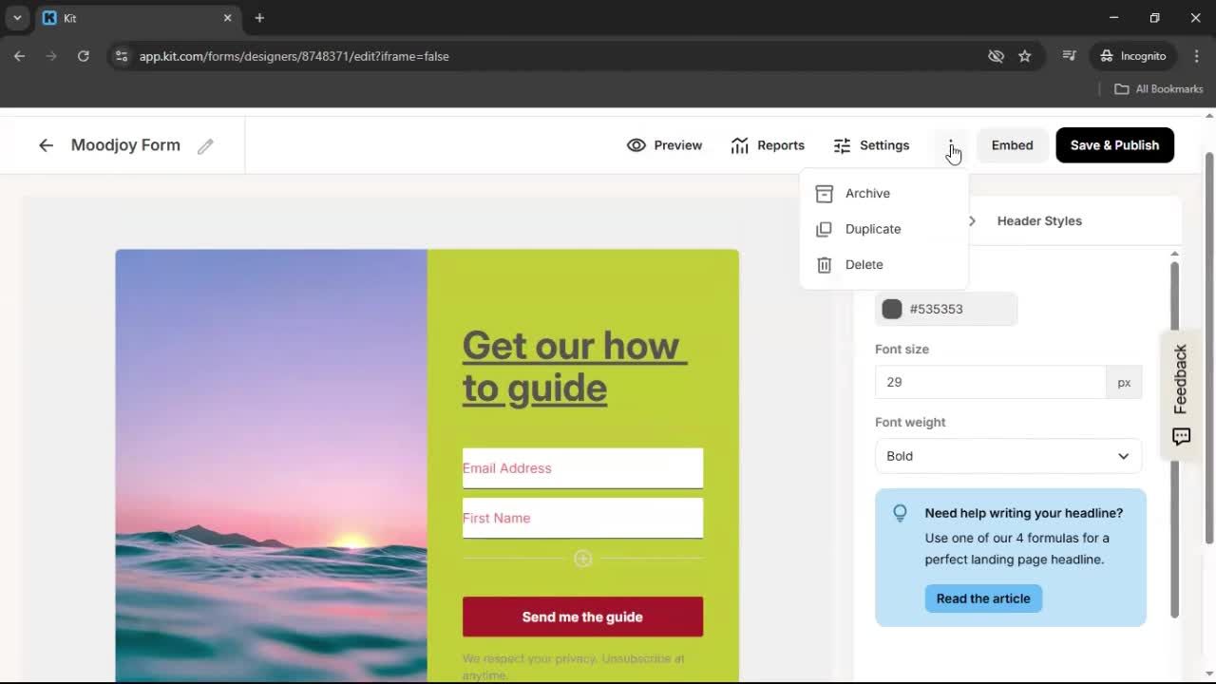
Task: Click the Embed button
Action: [1012, 144]
